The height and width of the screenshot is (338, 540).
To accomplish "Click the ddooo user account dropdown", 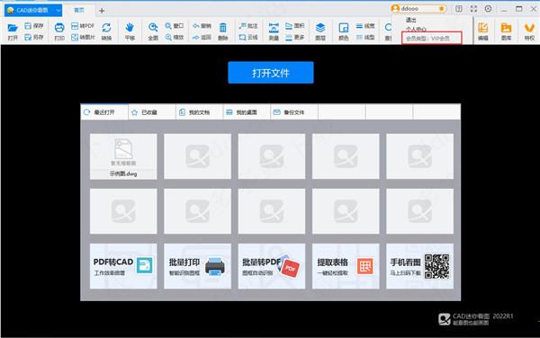I will pyautogui.click(x=418, y=9).
